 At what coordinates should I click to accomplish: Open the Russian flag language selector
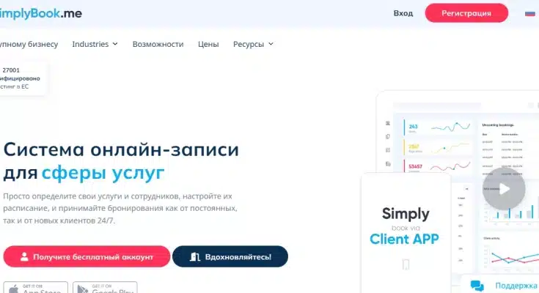coord(530,13)
